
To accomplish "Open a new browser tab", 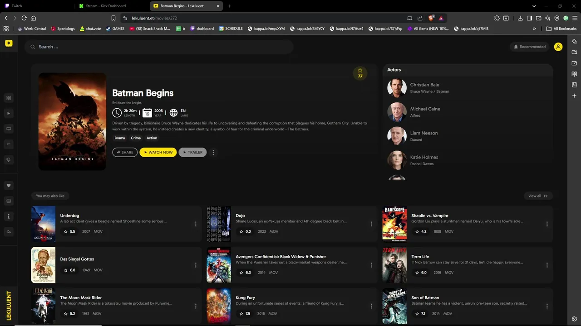I will pos(229,6).
